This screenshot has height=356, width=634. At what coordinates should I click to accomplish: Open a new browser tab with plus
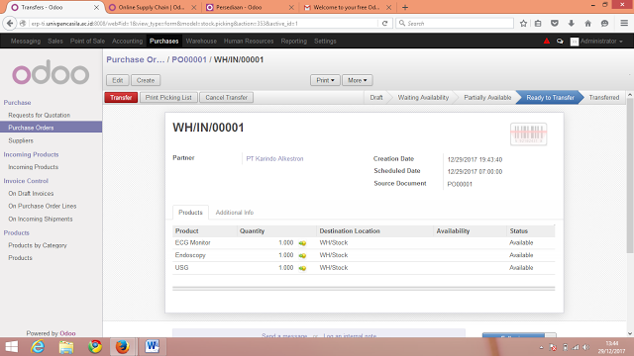(405, 7)
